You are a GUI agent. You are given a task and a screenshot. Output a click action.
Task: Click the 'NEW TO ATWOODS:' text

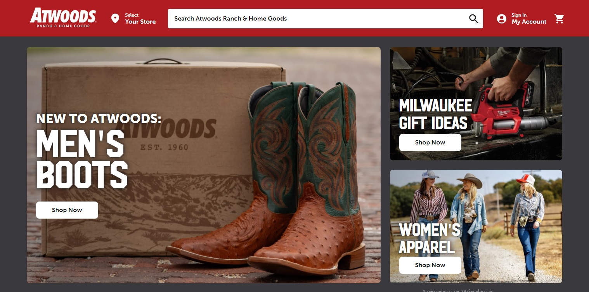[x=99, y=118]
